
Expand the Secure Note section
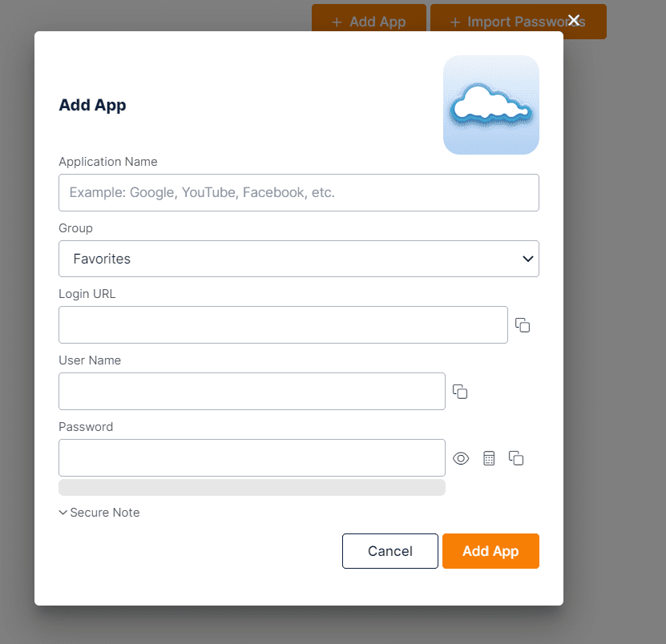(x=99, y=513)
